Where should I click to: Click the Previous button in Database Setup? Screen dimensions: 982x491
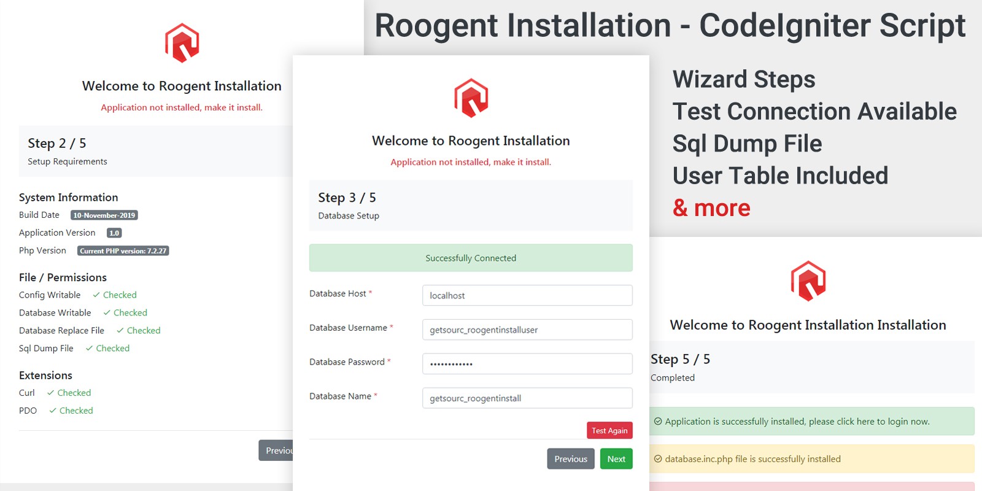coord(571,459)
